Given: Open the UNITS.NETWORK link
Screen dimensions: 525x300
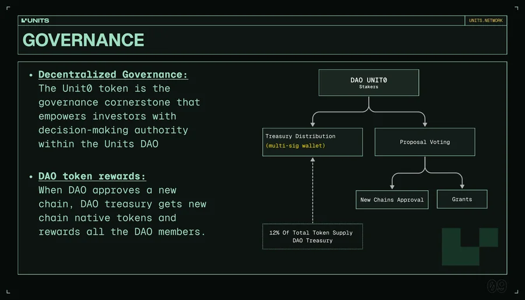Looking at the screenshot, I should pos(485,20).
